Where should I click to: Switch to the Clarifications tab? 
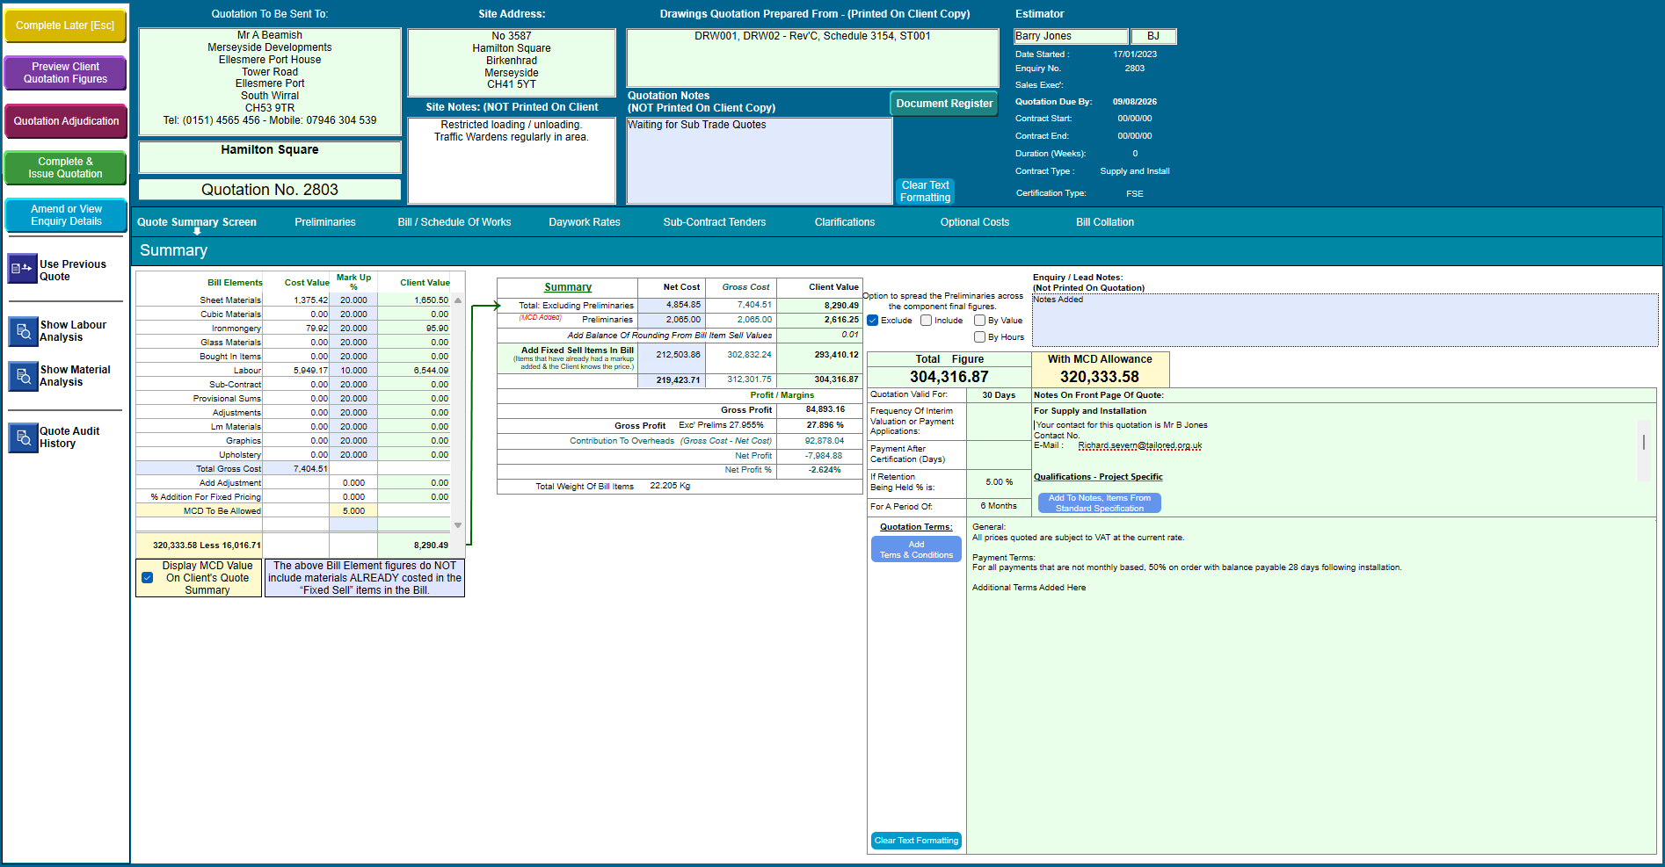[x=845, y=222]
